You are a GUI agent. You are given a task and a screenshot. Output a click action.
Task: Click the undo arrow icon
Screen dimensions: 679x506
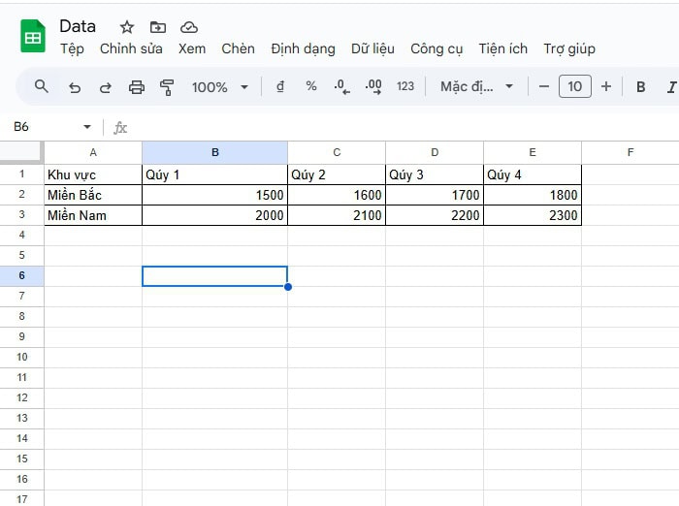click(x=75, y=87)
